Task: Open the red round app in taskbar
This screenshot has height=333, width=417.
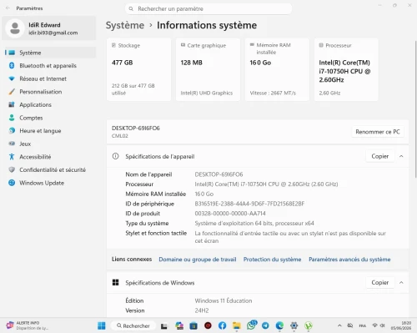Action: coord(208,325)
